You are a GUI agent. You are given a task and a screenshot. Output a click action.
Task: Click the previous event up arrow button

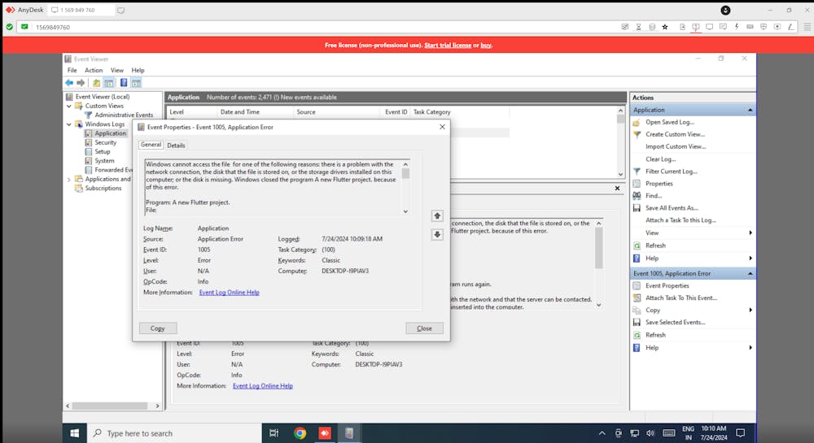coord(437,216)
